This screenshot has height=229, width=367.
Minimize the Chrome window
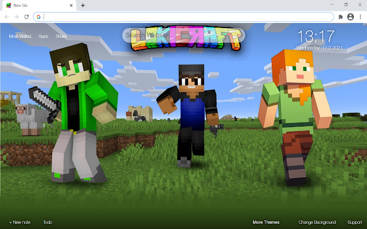pos(332,5)
